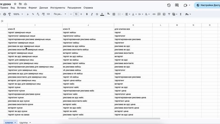220x124 pixels.
Task: Format as currency (р.)
Action: (x=28, y=14)
